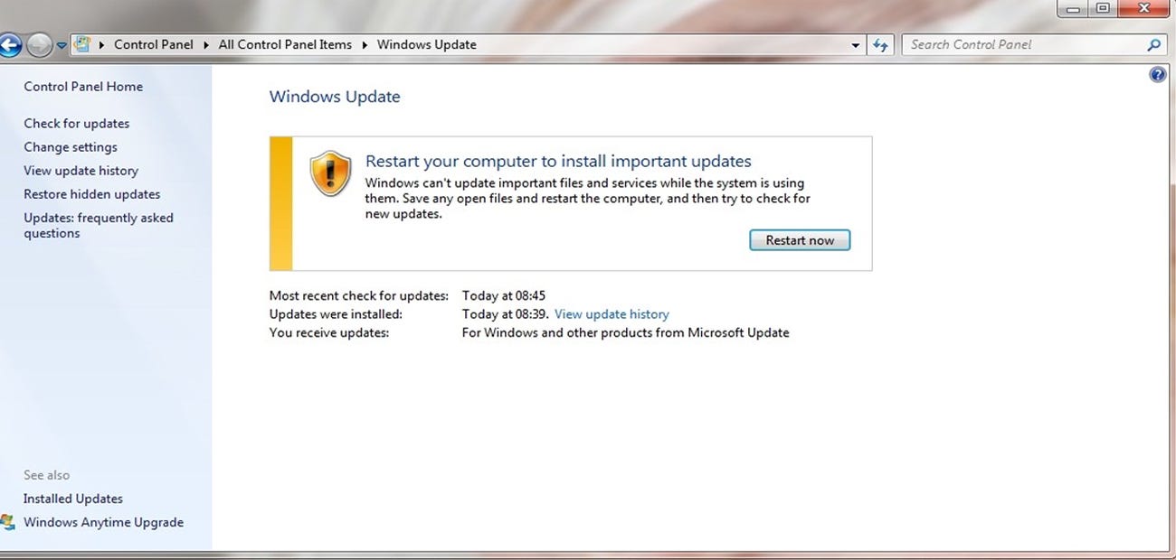Select All Control Panel Items breadcrumb
This screenshot has width=1176, height=560.
(x=285, y=44)
